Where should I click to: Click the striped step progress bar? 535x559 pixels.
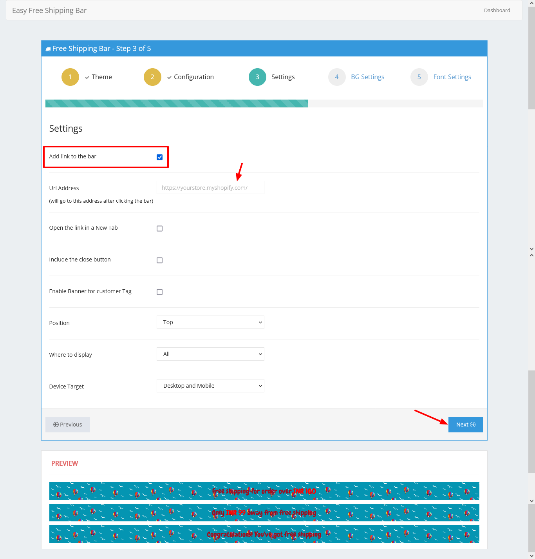[x=177, y=103]
